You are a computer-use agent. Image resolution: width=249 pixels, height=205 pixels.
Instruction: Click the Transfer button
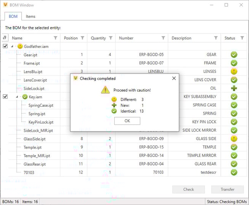[227, 189]
